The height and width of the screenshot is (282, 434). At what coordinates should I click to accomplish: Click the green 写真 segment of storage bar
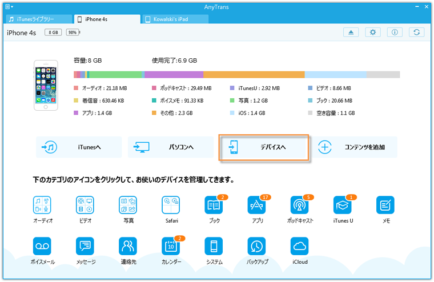(115, 74)
